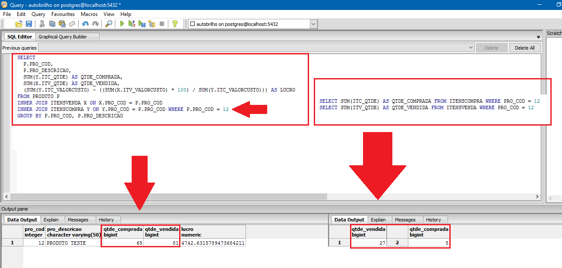The height and width of the screenshot is (268, 562).
Task: Select row 1 header in left result grid
Action: point(13,243)
